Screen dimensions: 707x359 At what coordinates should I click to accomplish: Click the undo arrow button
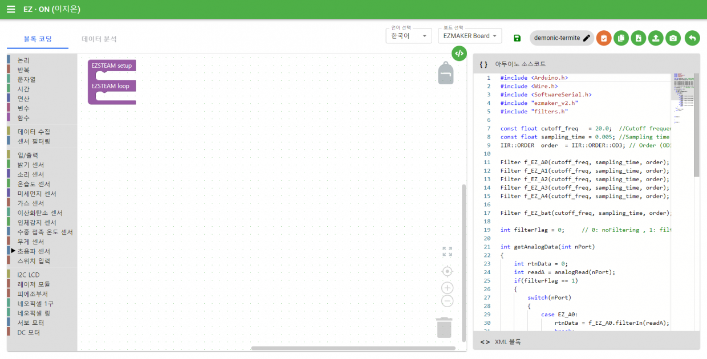click(692, 38)
